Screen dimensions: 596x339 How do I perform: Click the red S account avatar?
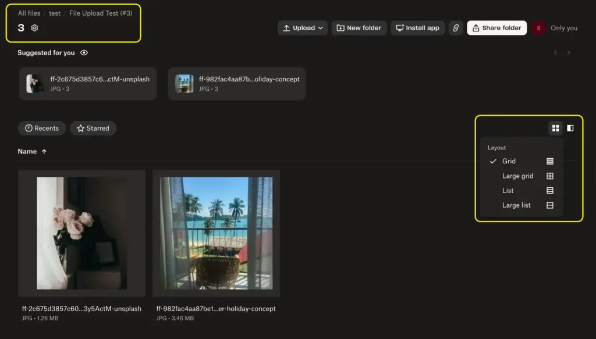click(538, 27)
